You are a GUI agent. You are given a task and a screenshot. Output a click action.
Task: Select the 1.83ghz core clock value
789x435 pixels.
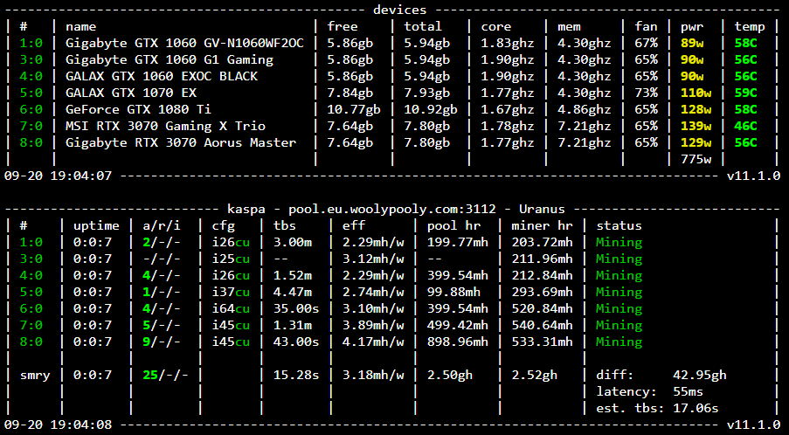click(507, 44)
